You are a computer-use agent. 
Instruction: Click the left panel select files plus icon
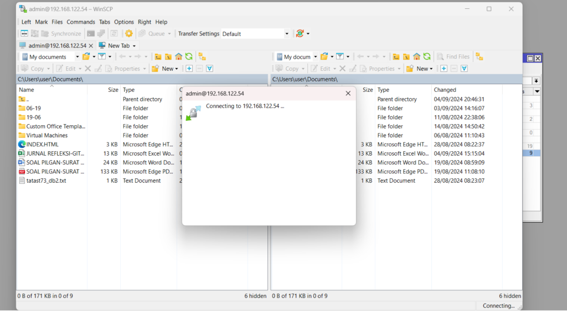[189, 69]
